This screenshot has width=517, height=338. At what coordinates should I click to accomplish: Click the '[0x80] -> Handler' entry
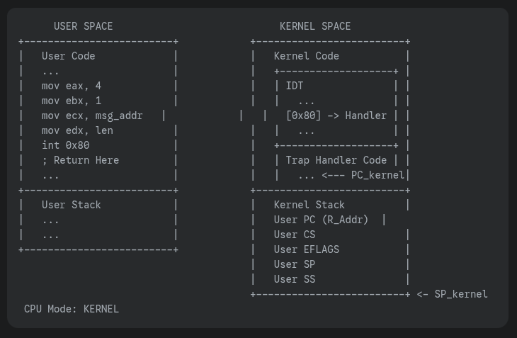(336, 116)
